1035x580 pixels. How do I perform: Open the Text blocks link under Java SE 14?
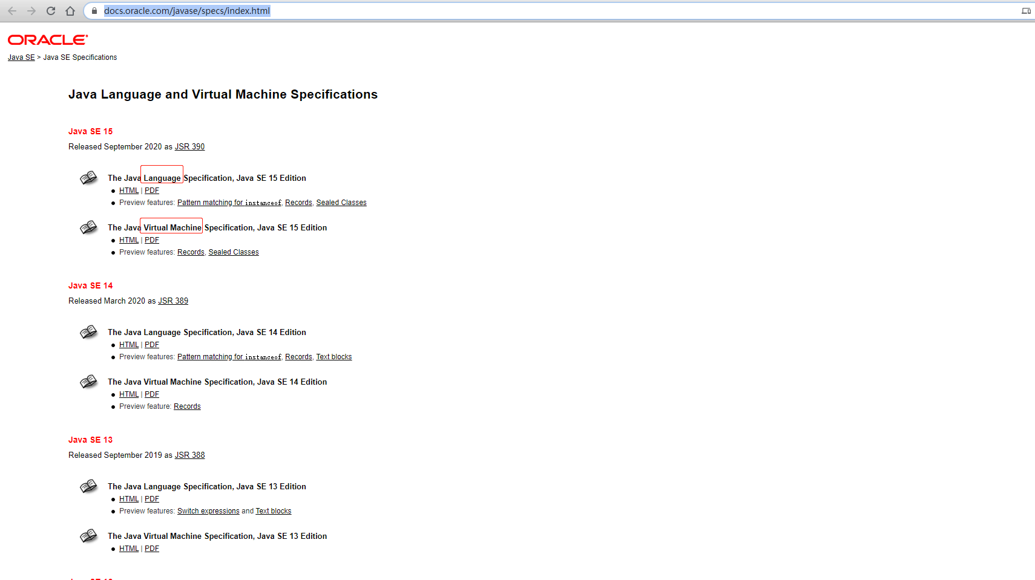point(334,357)
